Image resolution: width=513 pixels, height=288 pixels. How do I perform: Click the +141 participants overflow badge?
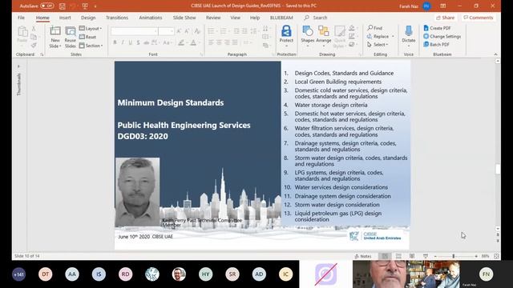(x=18, y=274)
